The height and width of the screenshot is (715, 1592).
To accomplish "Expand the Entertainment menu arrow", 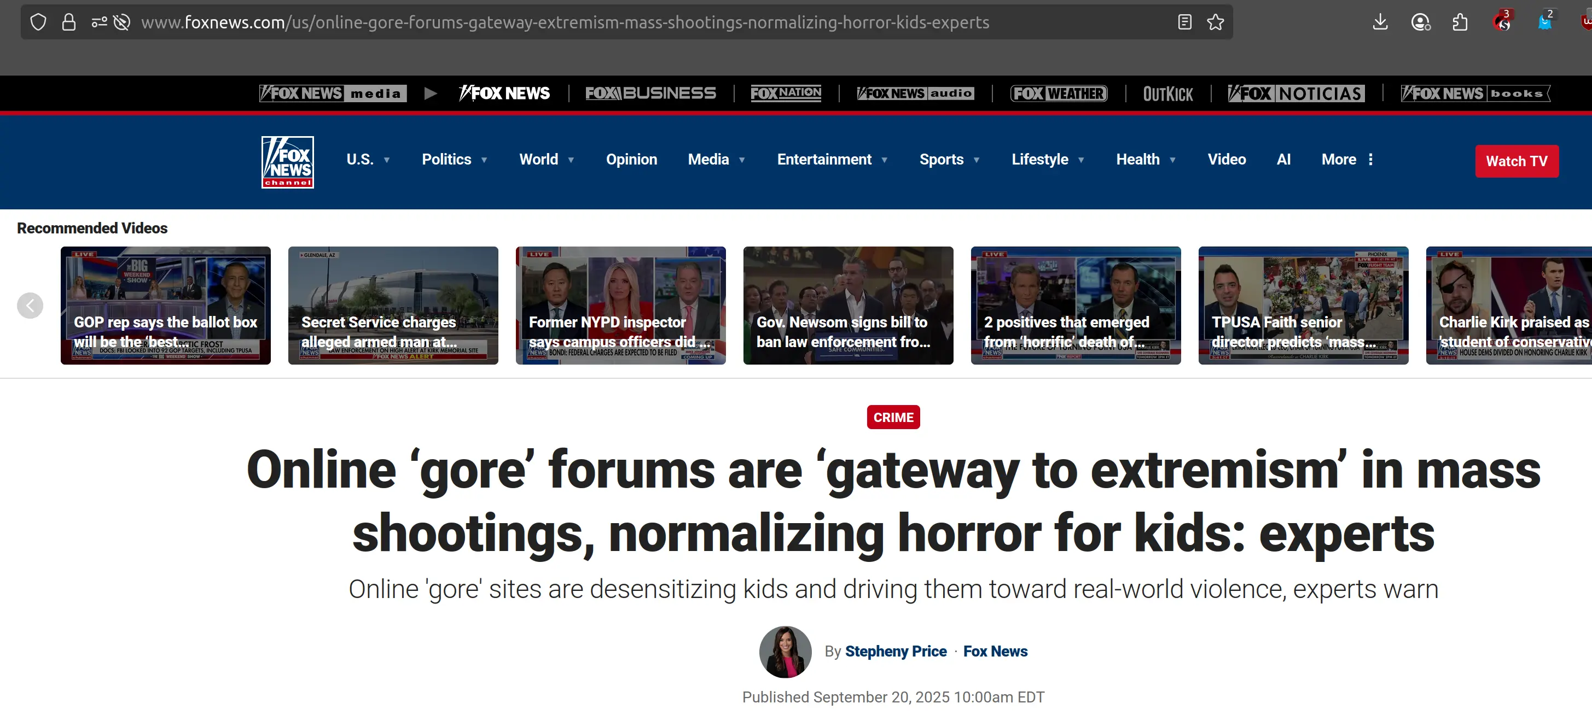I will click(885, 160).
